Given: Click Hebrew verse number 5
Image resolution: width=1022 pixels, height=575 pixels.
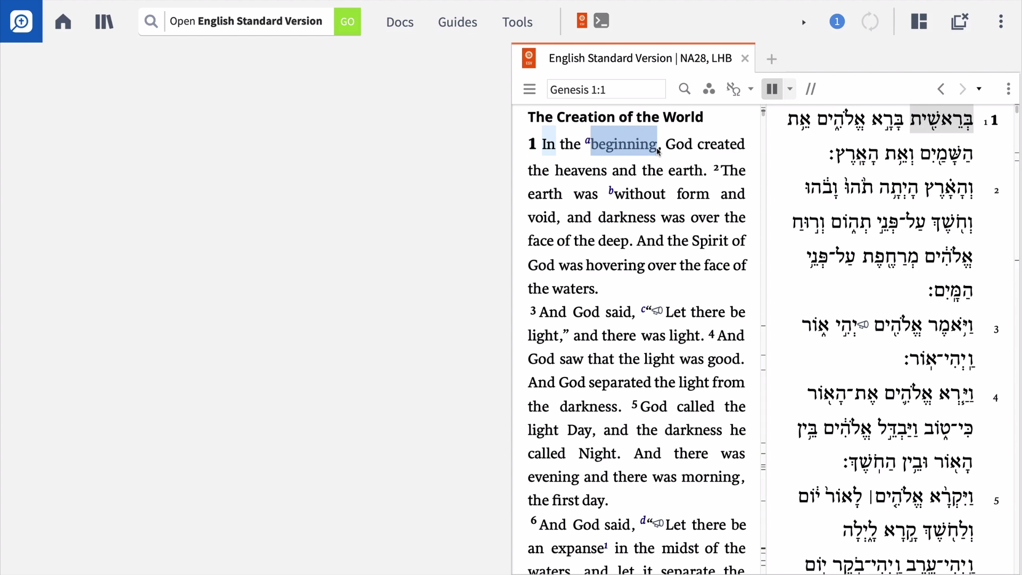Looking at the screenshot, I should 996,500.
